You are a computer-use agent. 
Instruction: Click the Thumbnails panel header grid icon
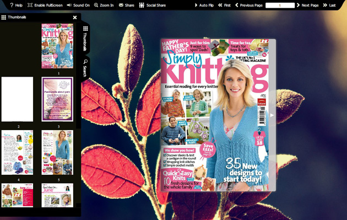coord(3,17)
